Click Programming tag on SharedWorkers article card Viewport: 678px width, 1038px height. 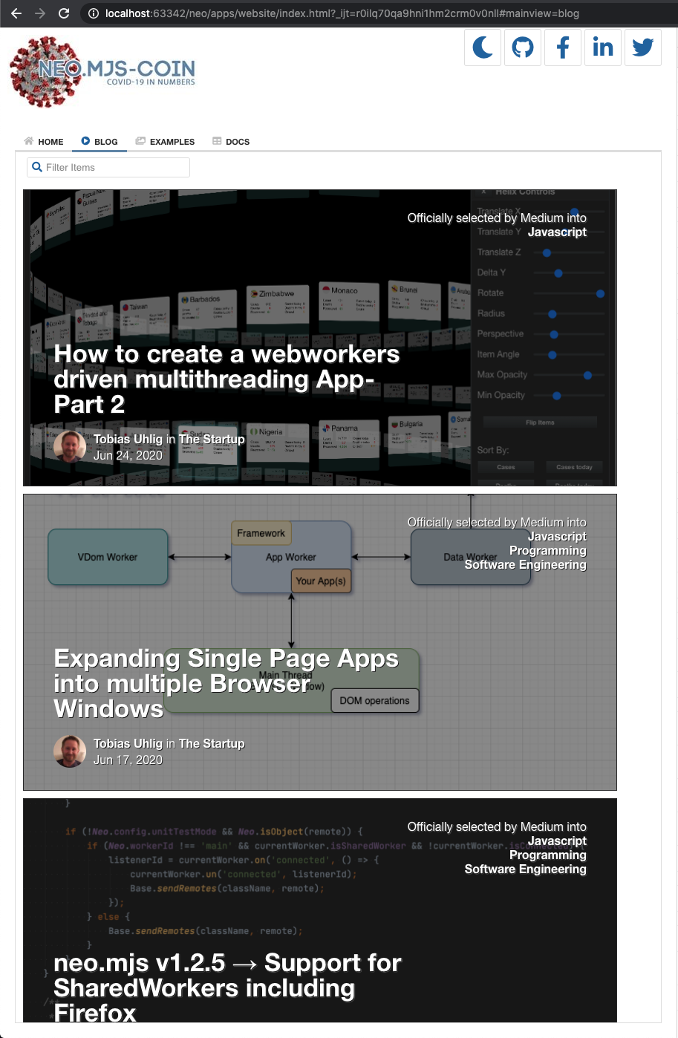pyautogui.click(x=548, y=855)
